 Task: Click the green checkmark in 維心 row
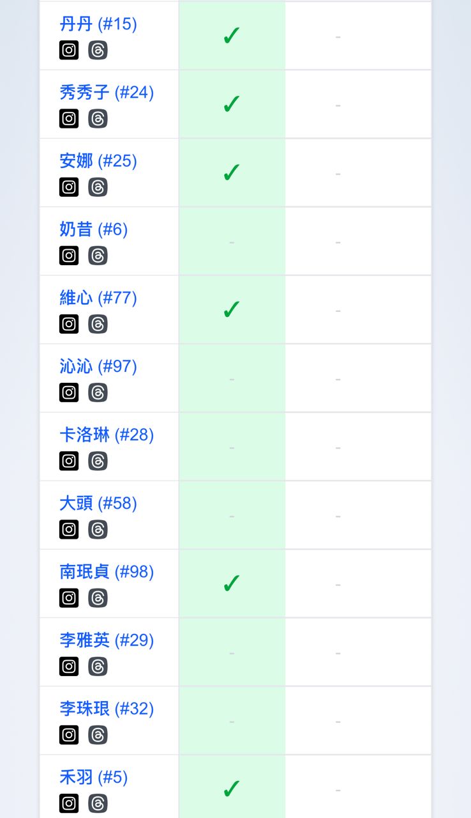tap(232, 309)
